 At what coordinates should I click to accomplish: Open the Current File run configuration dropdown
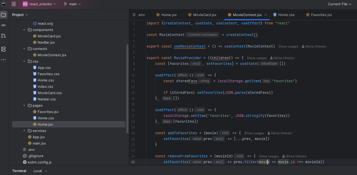(339, 4)
